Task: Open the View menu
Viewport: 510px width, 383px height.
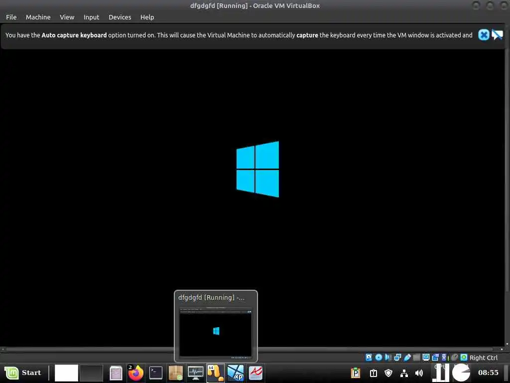Action: tap(67, 17)
